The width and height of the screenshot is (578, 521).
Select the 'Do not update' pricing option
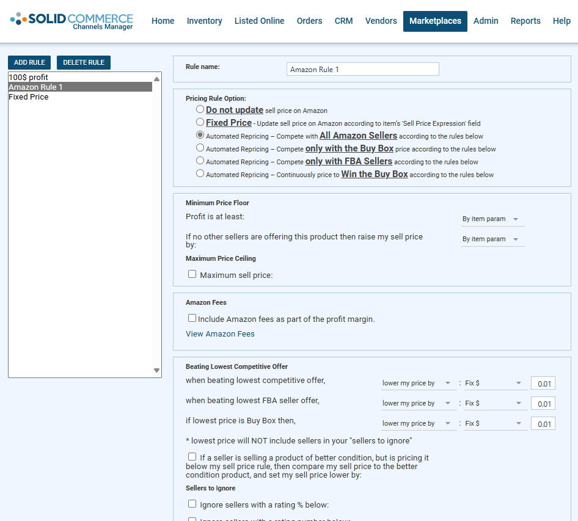pyautogui.click(x=200, y=109)
